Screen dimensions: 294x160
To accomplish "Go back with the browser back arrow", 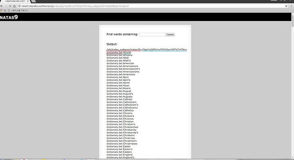I will (x=2, y=6).
